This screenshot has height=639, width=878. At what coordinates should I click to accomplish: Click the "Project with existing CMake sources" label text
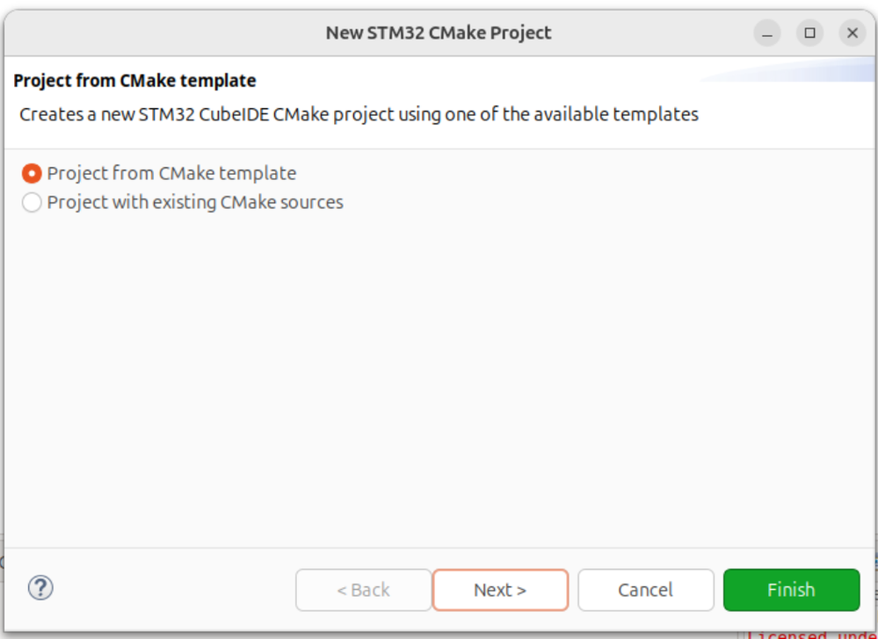pos(195,203)
